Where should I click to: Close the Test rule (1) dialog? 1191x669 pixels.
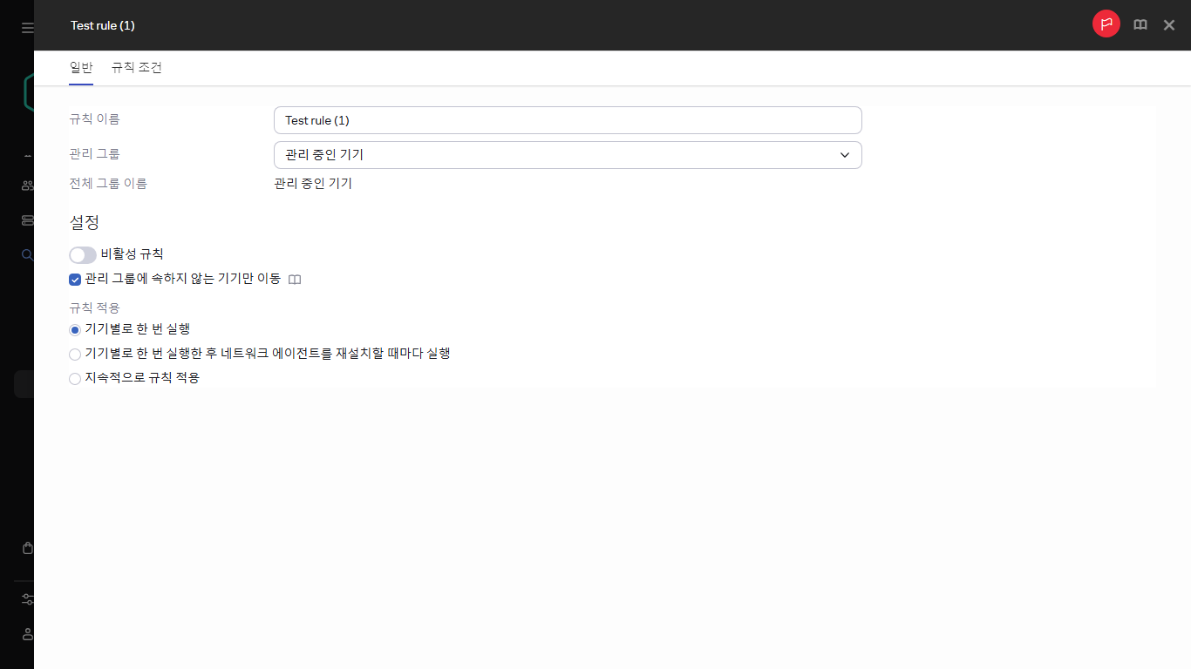[x=1168, y=24]
